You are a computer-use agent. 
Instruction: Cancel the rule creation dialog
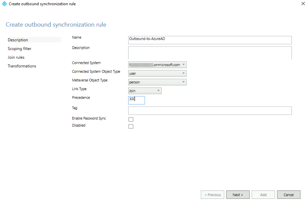pyautogui.click(x=289, y=195)
